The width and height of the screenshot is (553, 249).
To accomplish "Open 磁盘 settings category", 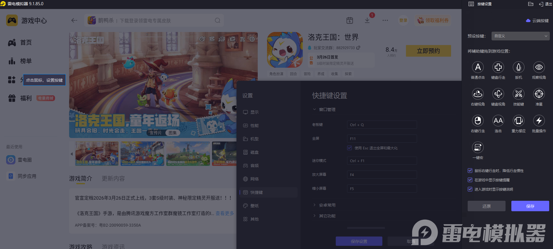I will coord(268,152).
